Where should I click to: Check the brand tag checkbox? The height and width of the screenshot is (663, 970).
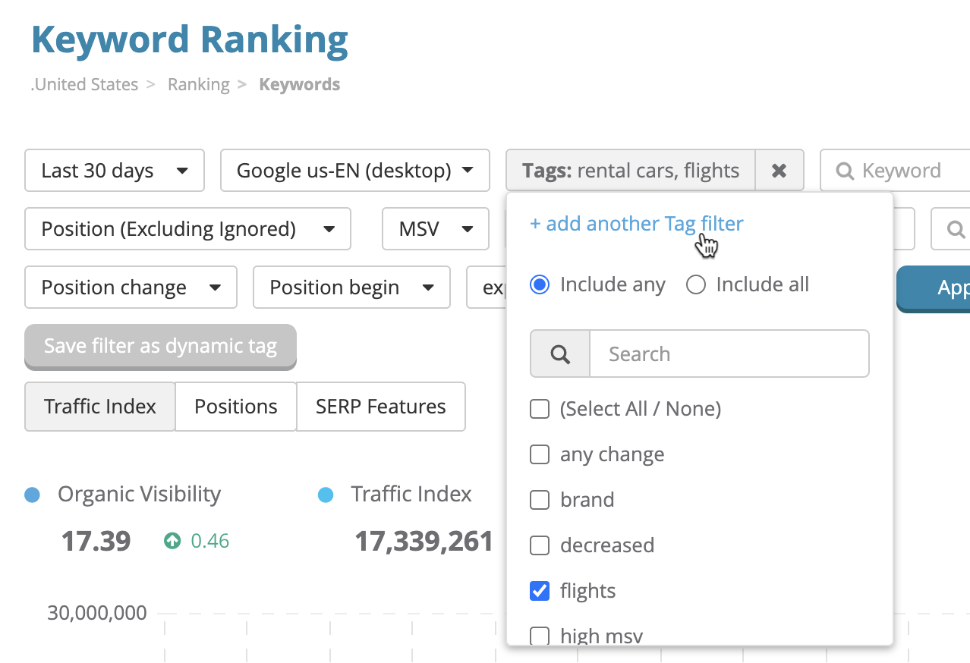(540, 500)
